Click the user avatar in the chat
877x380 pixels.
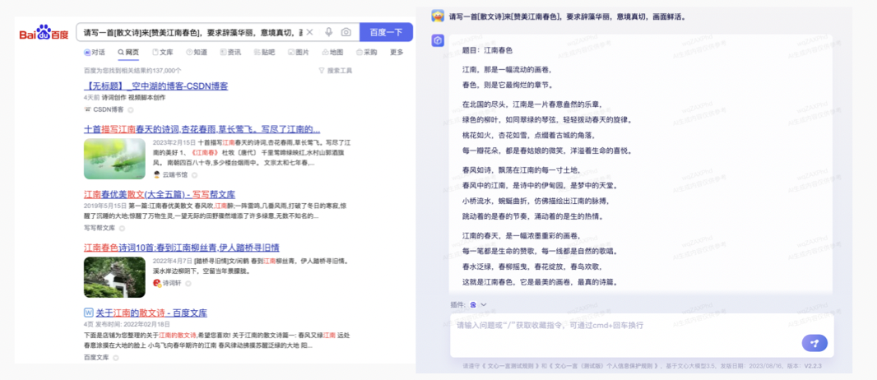point(438,16)
